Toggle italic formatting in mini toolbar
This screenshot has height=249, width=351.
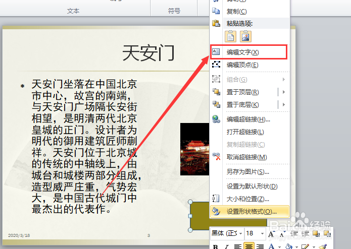tap(227, 246)
